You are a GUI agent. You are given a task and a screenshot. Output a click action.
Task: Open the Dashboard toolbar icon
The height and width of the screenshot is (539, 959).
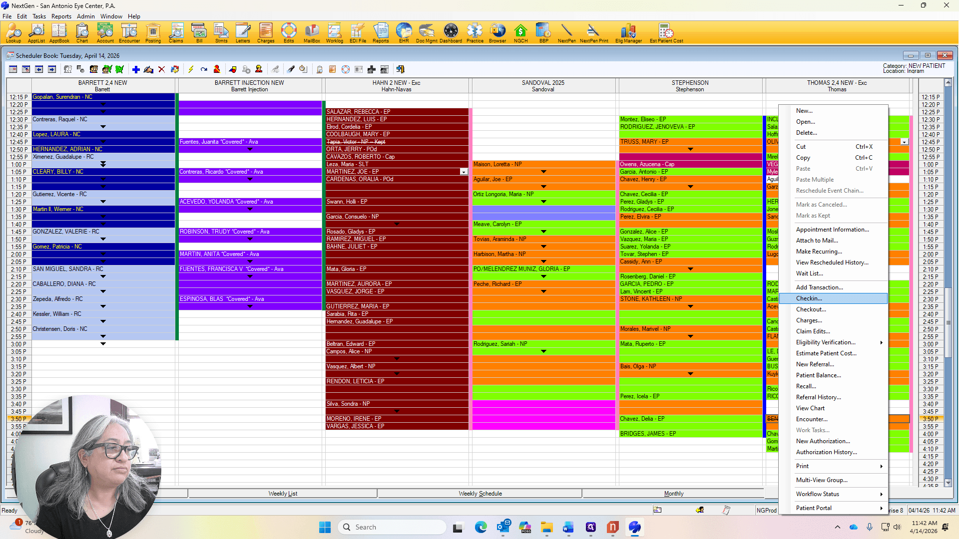tap(451, 33)
